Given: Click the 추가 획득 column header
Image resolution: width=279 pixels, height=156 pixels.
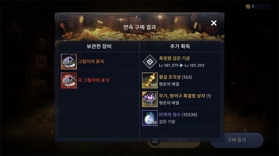Looking at the screenshot, I should (x=180, y=46).
